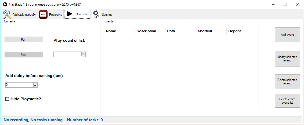
Task: Click the Run button
Action: [24, 39]
